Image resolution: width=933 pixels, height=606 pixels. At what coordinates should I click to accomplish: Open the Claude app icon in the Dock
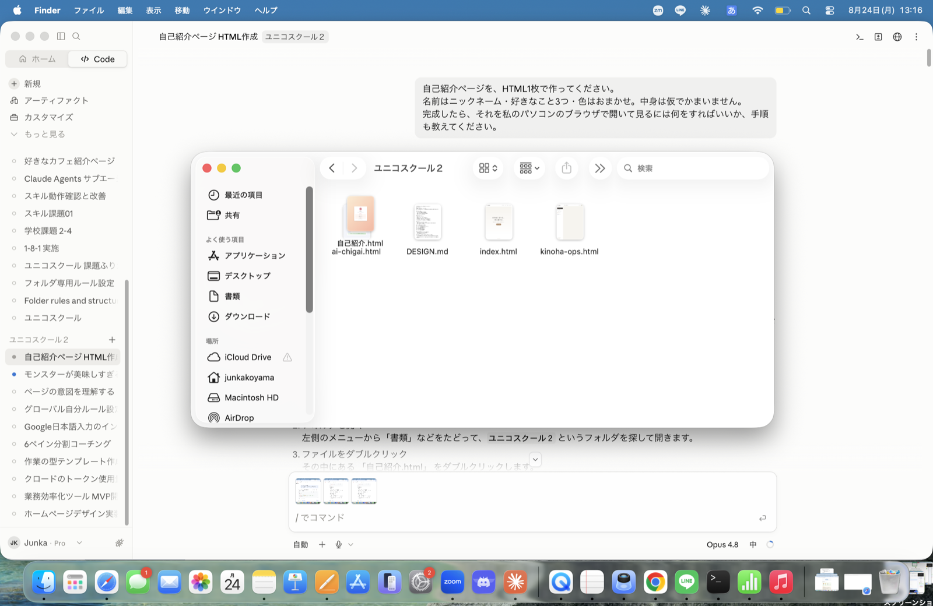coord(515,582)
